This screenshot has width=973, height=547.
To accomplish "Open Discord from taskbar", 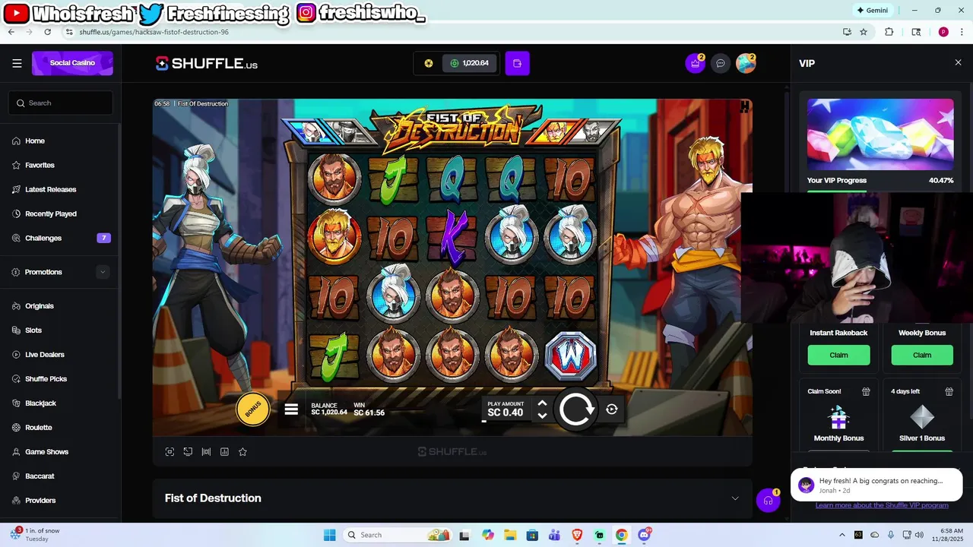I will (x=645, y=535).
